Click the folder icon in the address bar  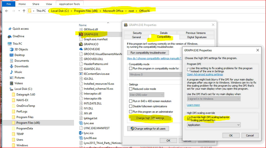(x=30, y=11)
